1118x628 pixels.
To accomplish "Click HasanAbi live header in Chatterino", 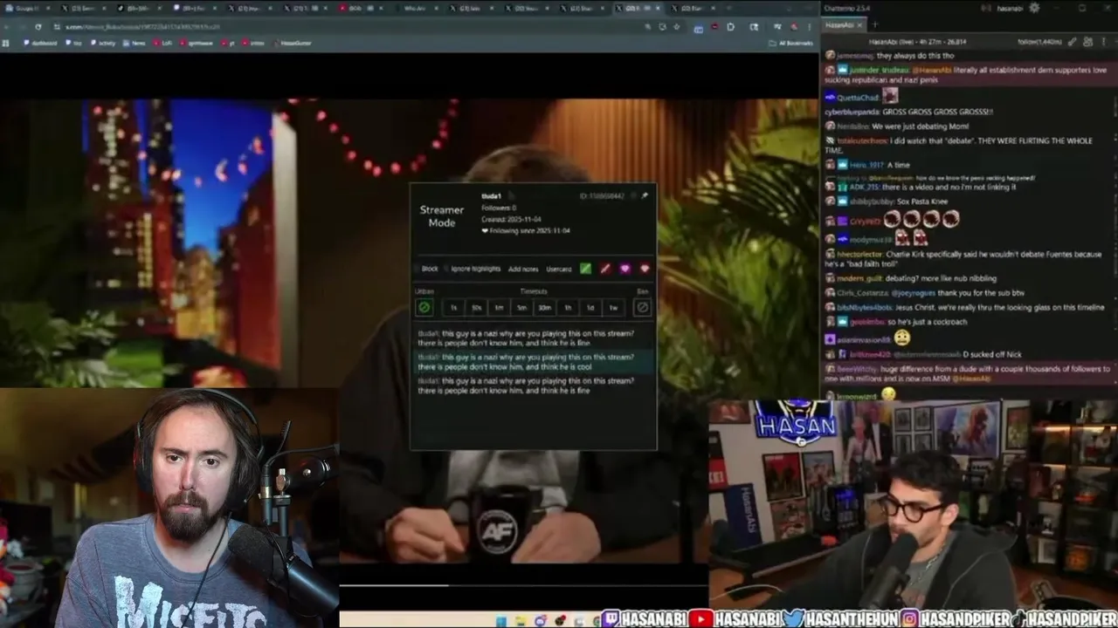I will (917, 41).
